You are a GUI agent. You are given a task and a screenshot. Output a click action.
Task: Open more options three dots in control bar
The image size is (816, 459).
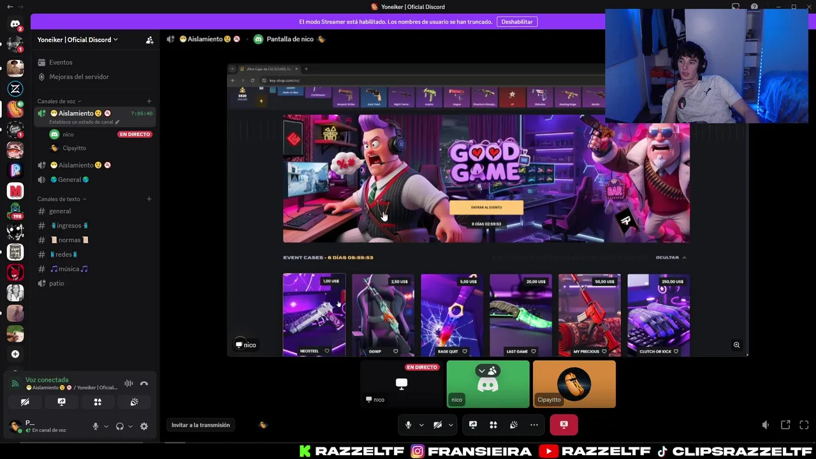click(x=534, y=425)
